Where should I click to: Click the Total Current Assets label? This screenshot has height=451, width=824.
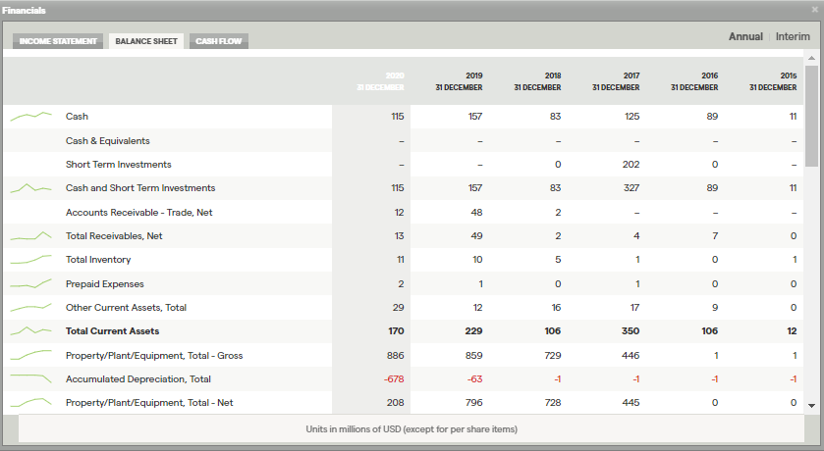(113, 331)
